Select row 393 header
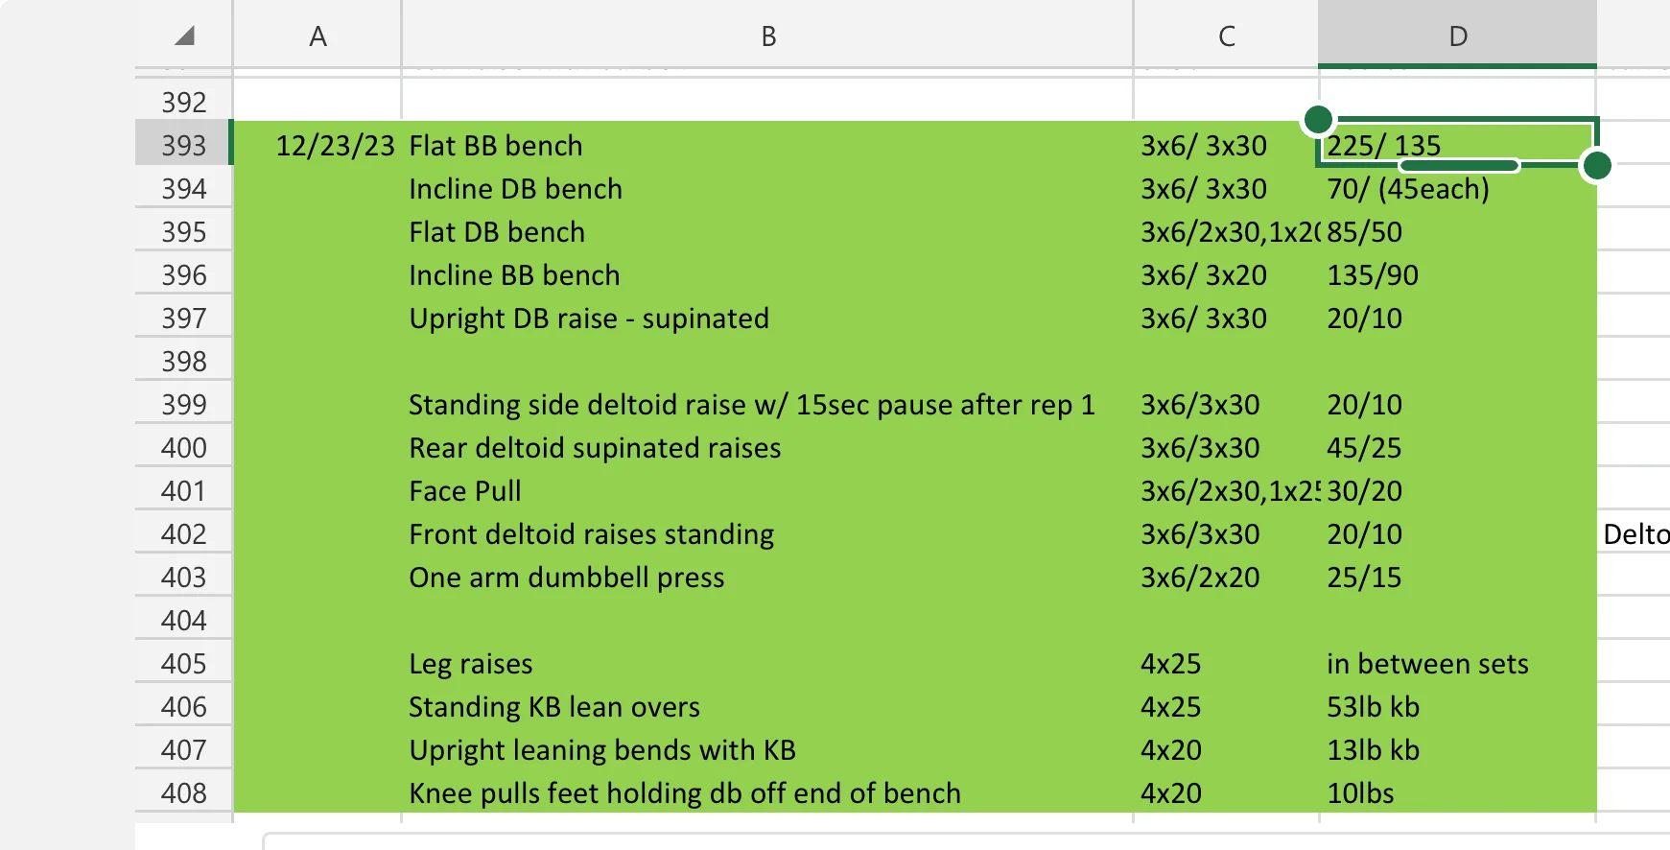Image resolution: width=1670 pixels, height=850 pixels. (183, 145)
